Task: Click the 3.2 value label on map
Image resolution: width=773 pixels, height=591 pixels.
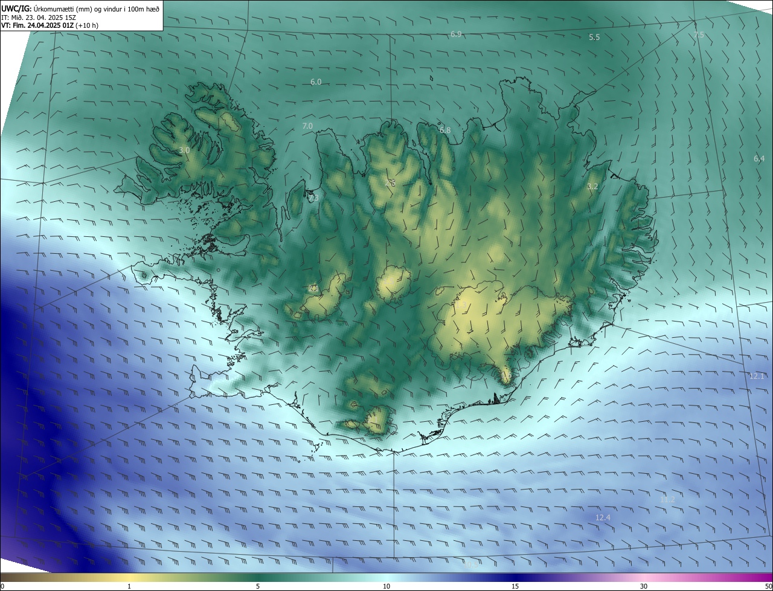Action: tap(592, 187)
